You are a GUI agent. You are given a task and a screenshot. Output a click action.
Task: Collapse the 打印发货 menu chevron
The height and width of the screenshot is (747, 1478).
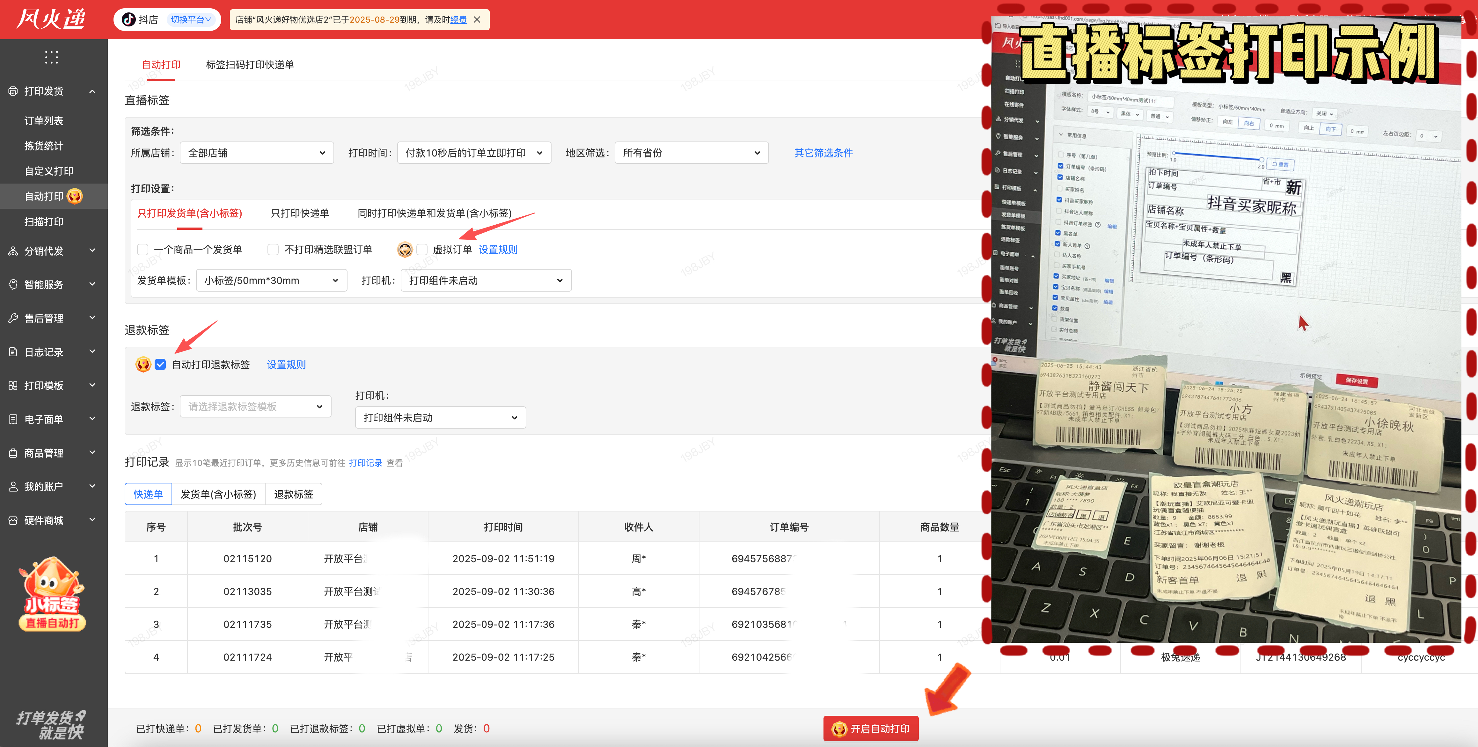(92, 91)
